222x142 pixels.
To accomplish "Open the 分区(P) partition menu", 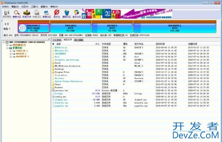I will (x=25, y=7).
